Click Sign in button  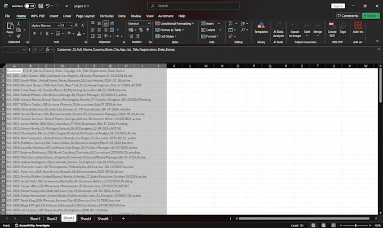[338, 6]
